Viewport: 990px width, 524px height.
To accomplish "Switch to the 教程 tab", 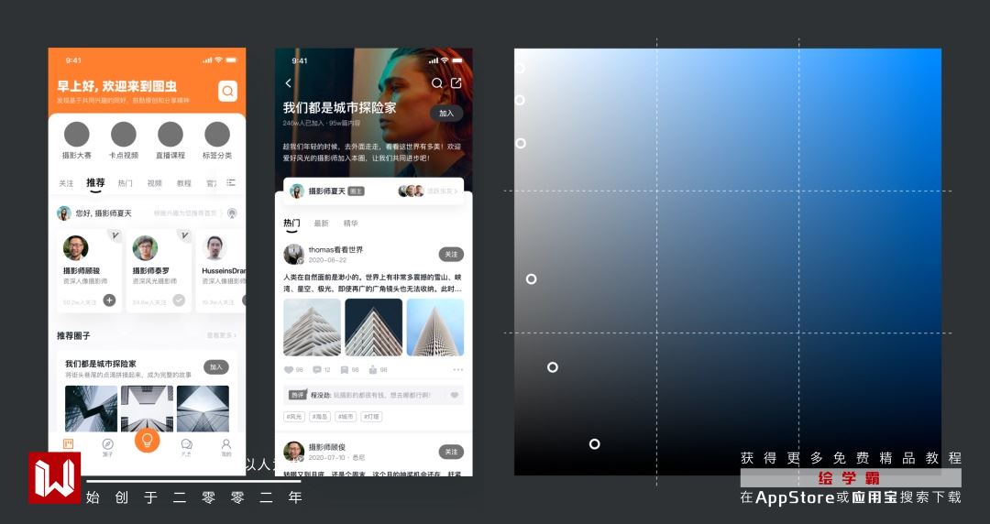I will tap(183, 184).
